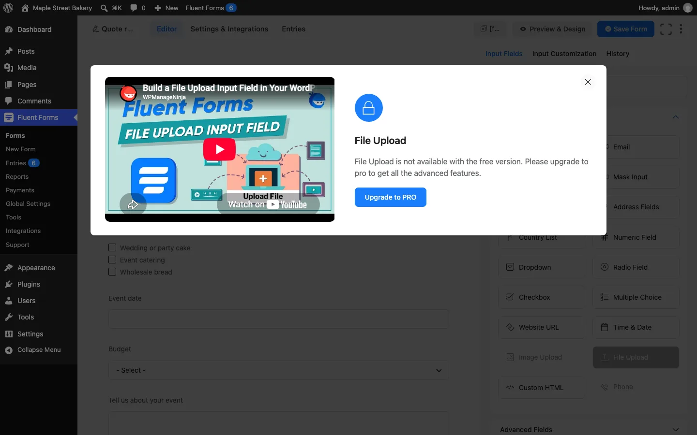Open the Budget select dropdown

click(x=279, y=370)
